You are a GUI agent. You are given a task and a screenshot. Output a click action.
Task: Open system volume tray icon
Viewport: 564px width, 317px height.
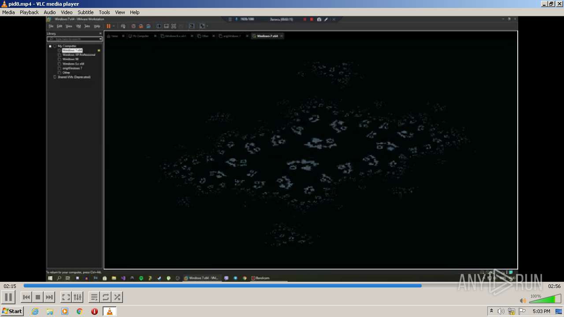[x=501, y=311]
